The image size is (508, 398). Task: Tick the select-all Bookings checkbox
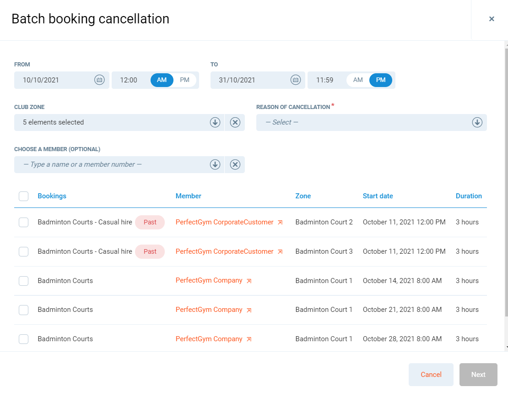tap(23, 196)
